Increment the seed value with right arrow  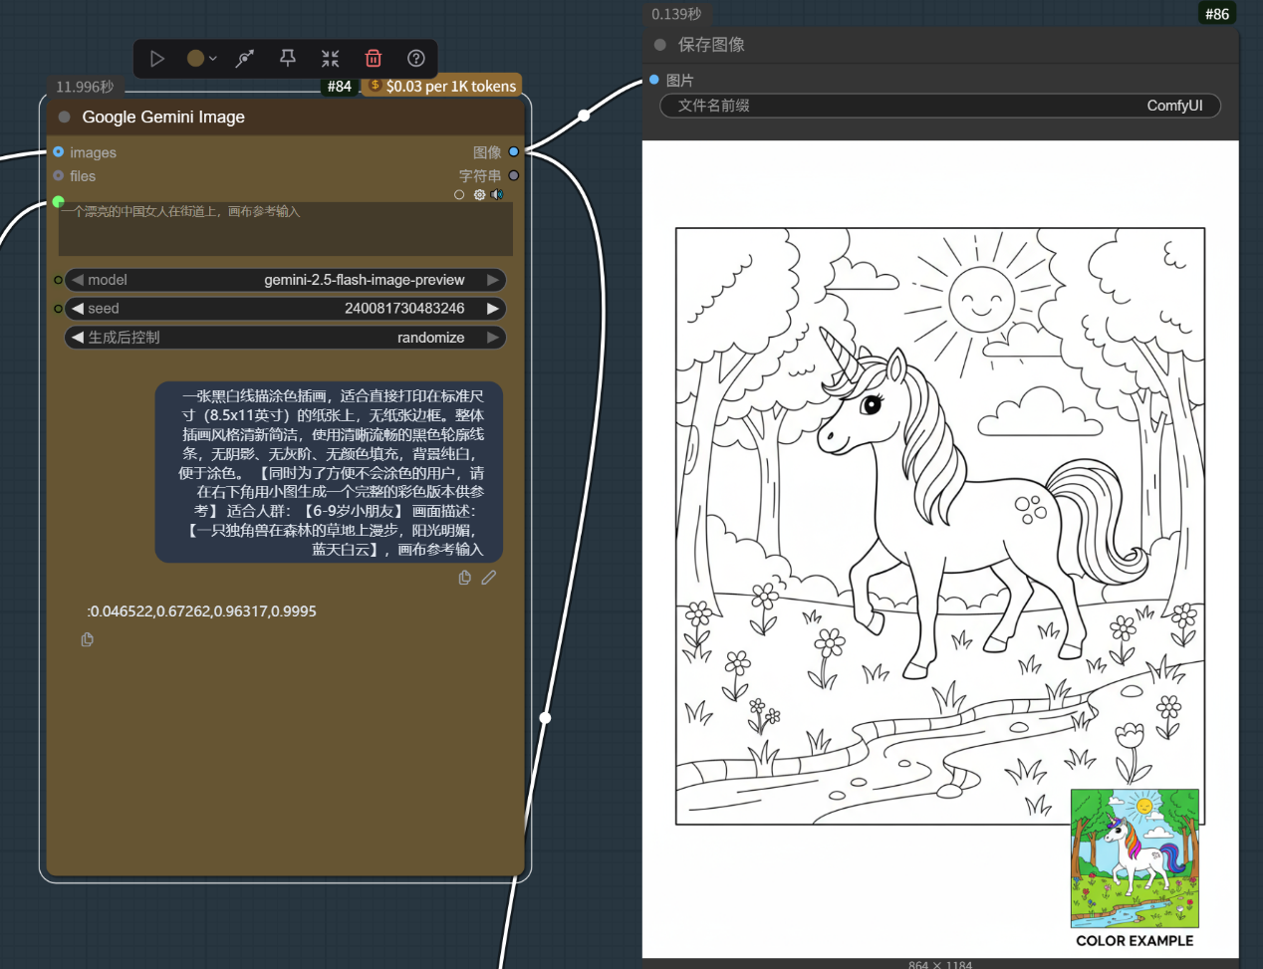(493, 309)
